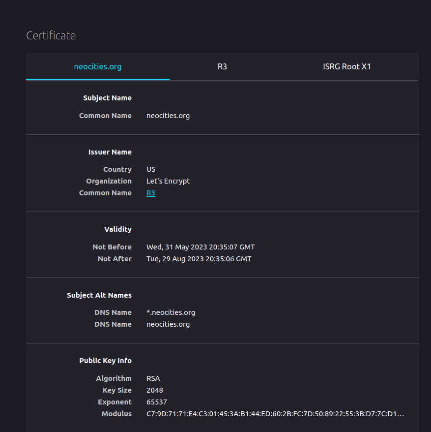Click the Public Key Info section heading
The image size is (431, 432).
105,361
